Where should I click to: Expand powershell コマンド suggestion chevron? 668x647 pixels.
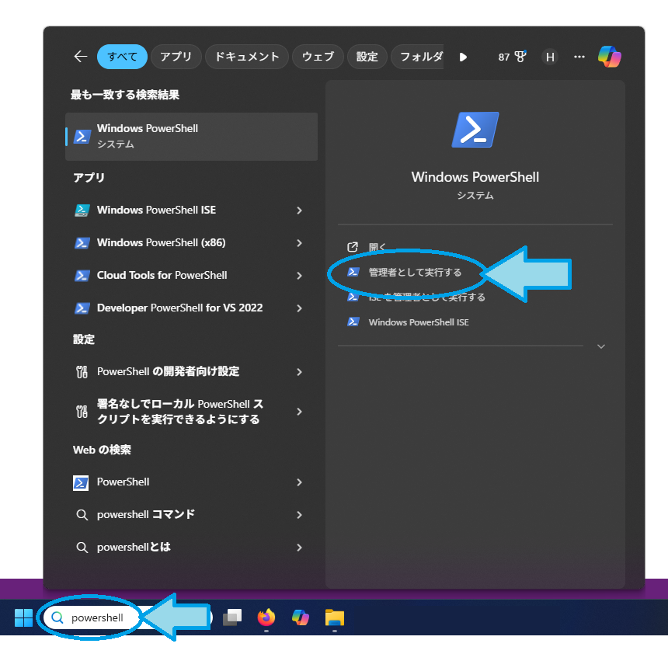[x=300, y=516]
